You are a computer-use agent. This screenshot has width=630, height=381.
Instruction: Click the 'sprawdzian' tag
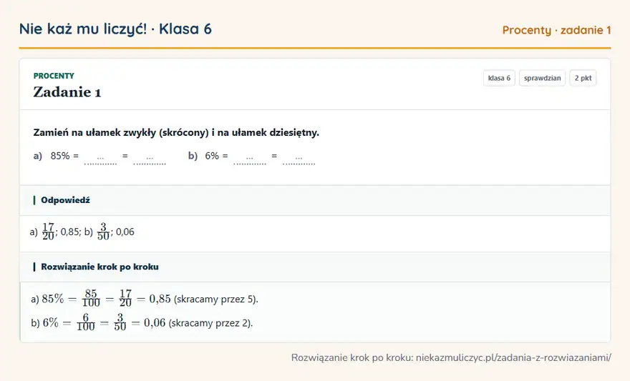click(542, 78)
